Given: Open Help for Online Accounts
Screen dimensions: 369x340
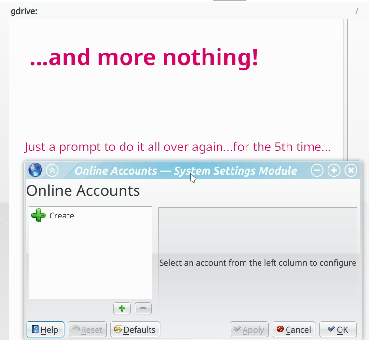Looking at the screenshot, I should 45,329.
